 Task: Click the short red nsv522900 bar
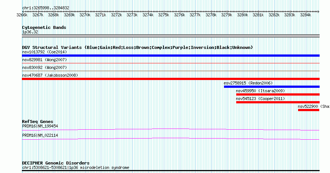[x=309, y=110]
